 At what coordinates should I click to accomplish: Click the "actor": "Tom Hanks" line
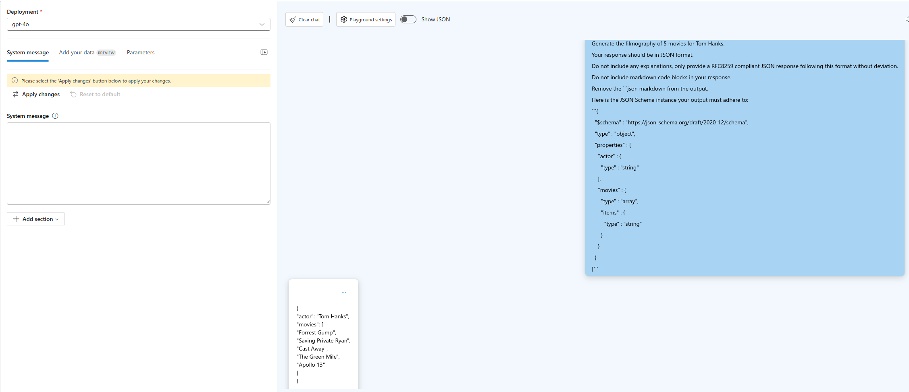pos(323,316)
